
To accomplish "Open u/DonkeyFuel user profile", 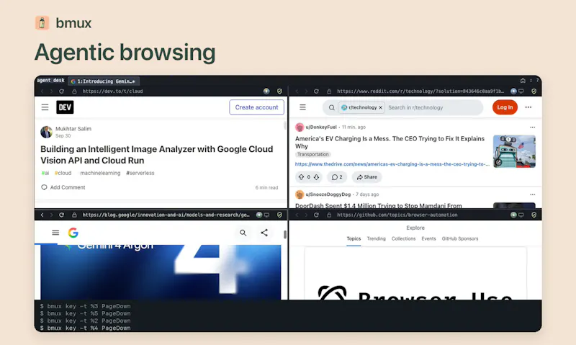I will pos(320,127).
